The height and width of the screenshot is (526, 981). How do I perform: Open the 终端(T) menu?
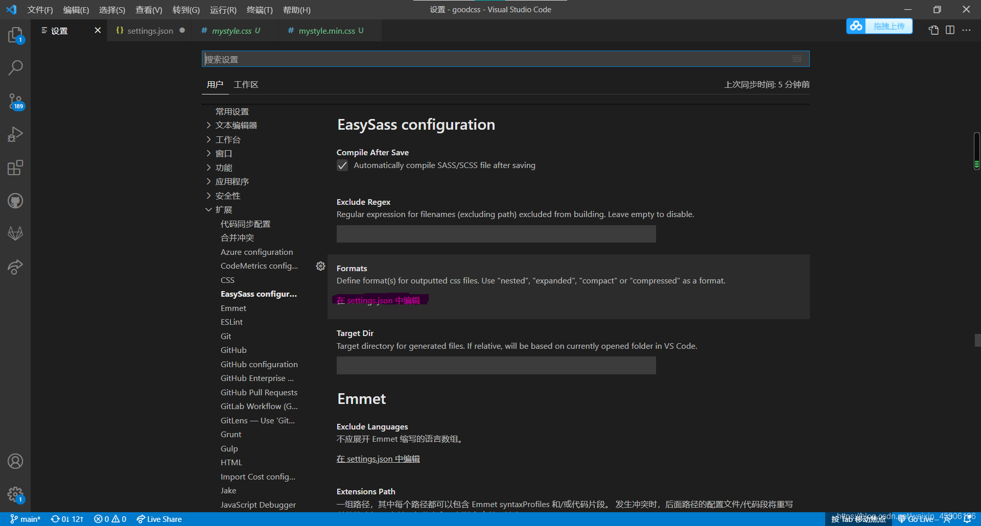(x=260, y=10)
